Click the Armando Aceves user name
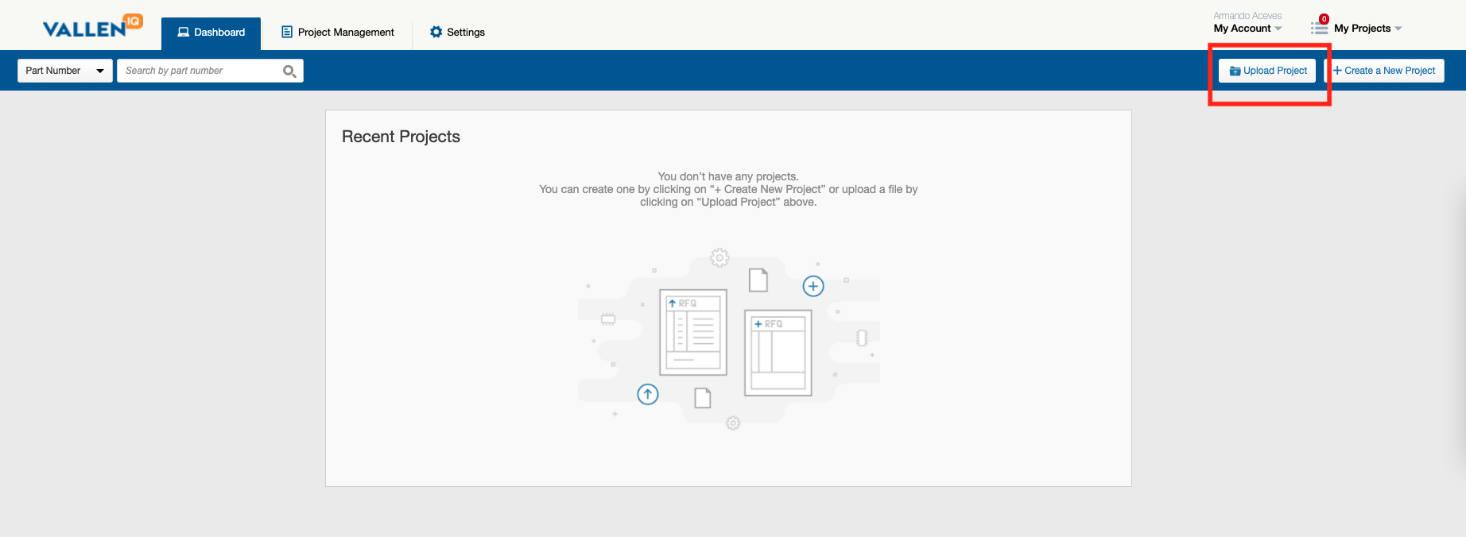 click(x=1247, y=16)
